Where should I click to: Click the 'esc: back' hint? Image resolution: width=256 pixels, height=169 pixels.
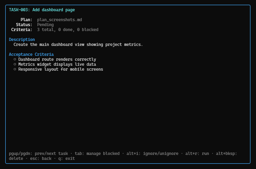(41, 158)
